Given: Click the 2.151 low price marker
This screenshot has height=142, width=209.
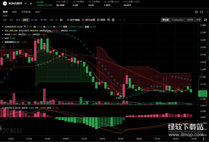Looking at the screenshot, I should tap(118, 98).
